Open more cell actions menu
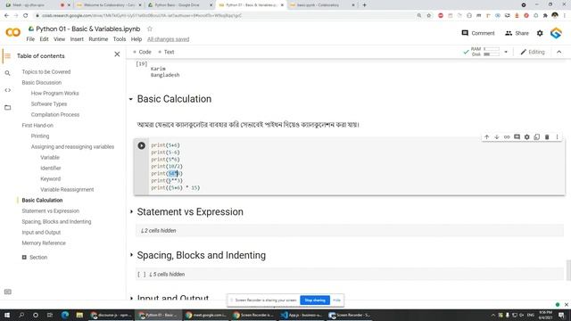Viewport: 571px width, 321px height. (x=557, y=137)
